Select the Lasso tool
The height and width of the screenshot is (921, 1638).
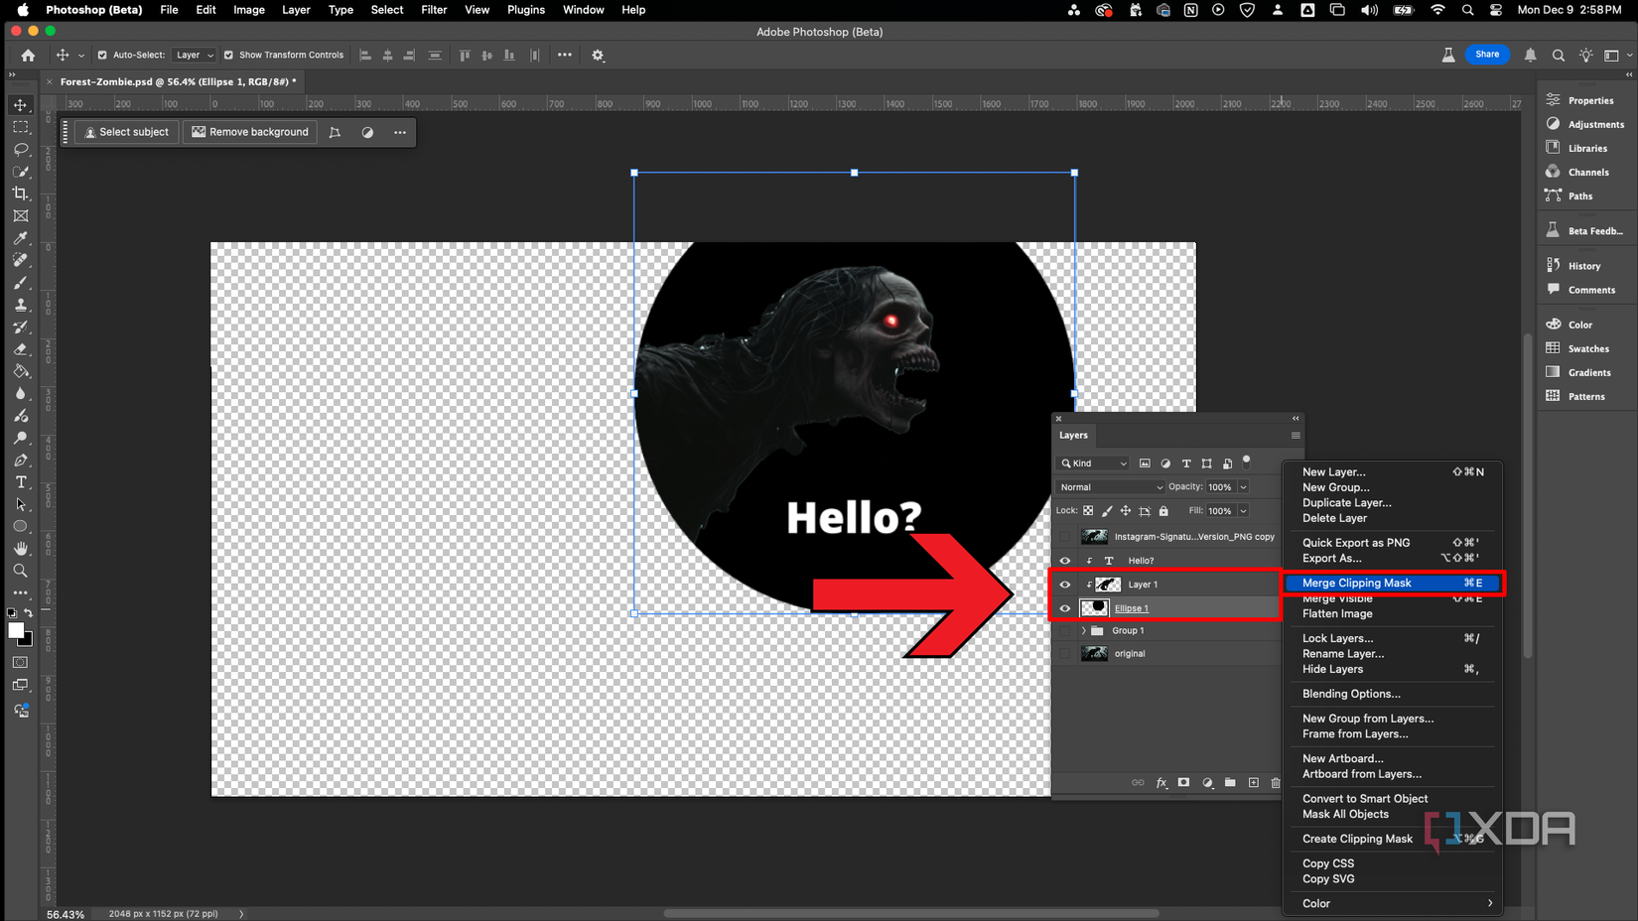(21, 149)
